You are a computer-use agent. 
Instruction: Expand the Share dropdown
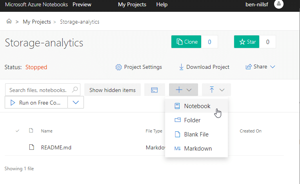pos(260,66)
